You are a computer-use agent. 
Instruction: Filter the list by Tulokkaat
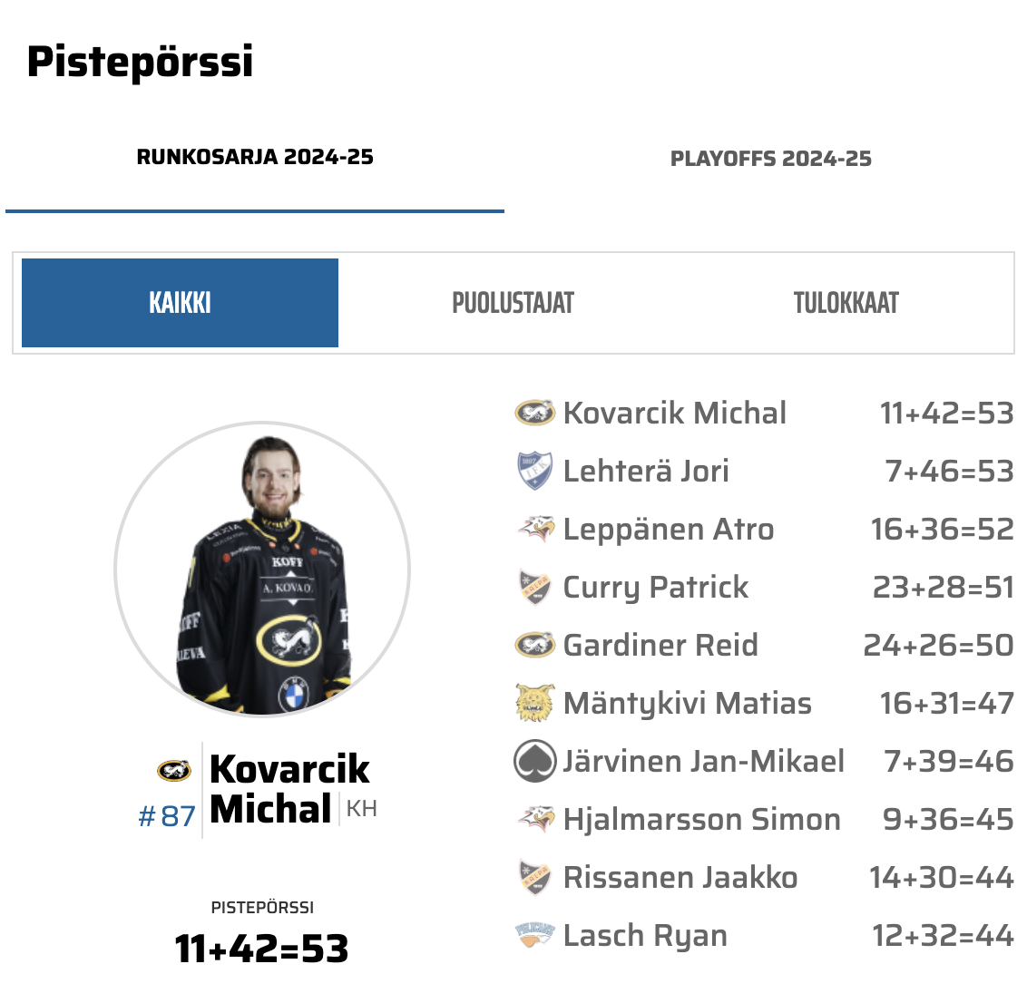846,303
